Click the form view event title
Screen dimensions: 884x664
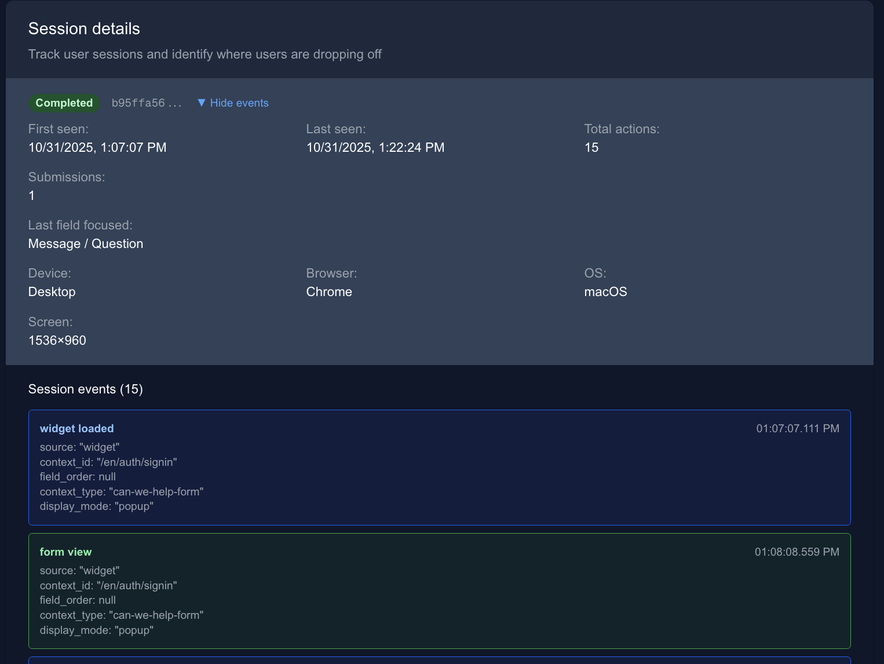pos(65,552)
